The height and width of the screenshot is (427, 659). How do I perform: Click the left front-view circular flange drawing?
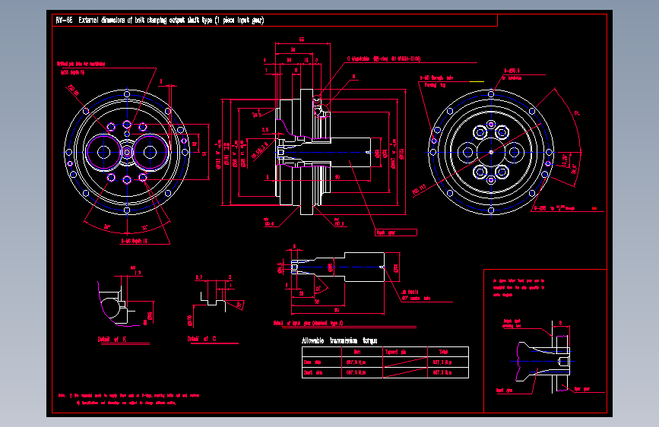coord(127,152)
